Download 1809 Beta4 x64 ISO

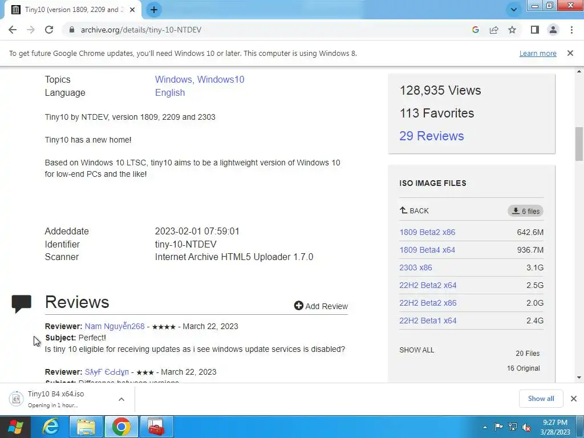pyautogui.click(x=427, y=250)
